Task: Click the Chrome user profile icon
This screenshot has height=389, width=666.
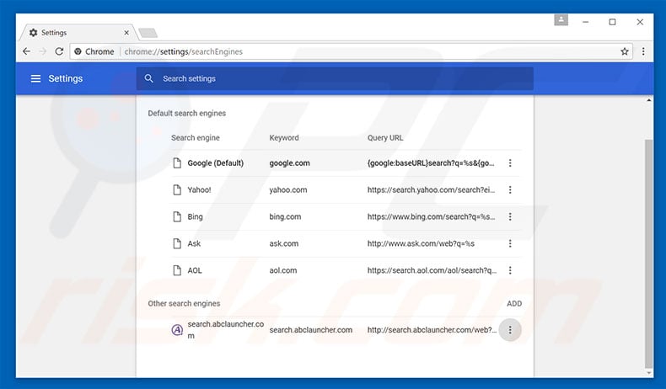Action: coord(561,20)
